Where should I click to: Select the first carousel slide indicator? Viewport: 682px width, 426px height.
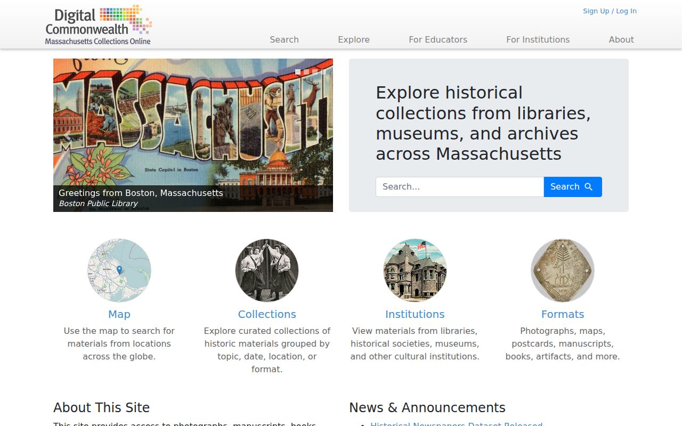click(298, 72)
